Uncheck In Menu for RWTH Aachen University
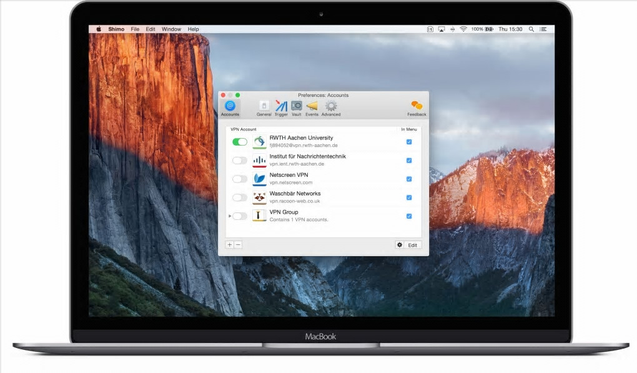637x373 pixels. (x=409, y=142)
